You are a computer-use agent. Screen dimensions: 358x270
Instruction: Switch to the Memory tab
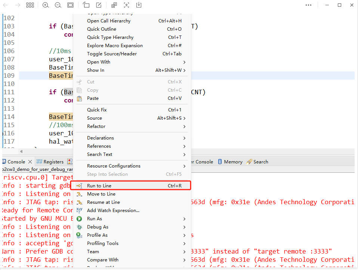(230, 162)
